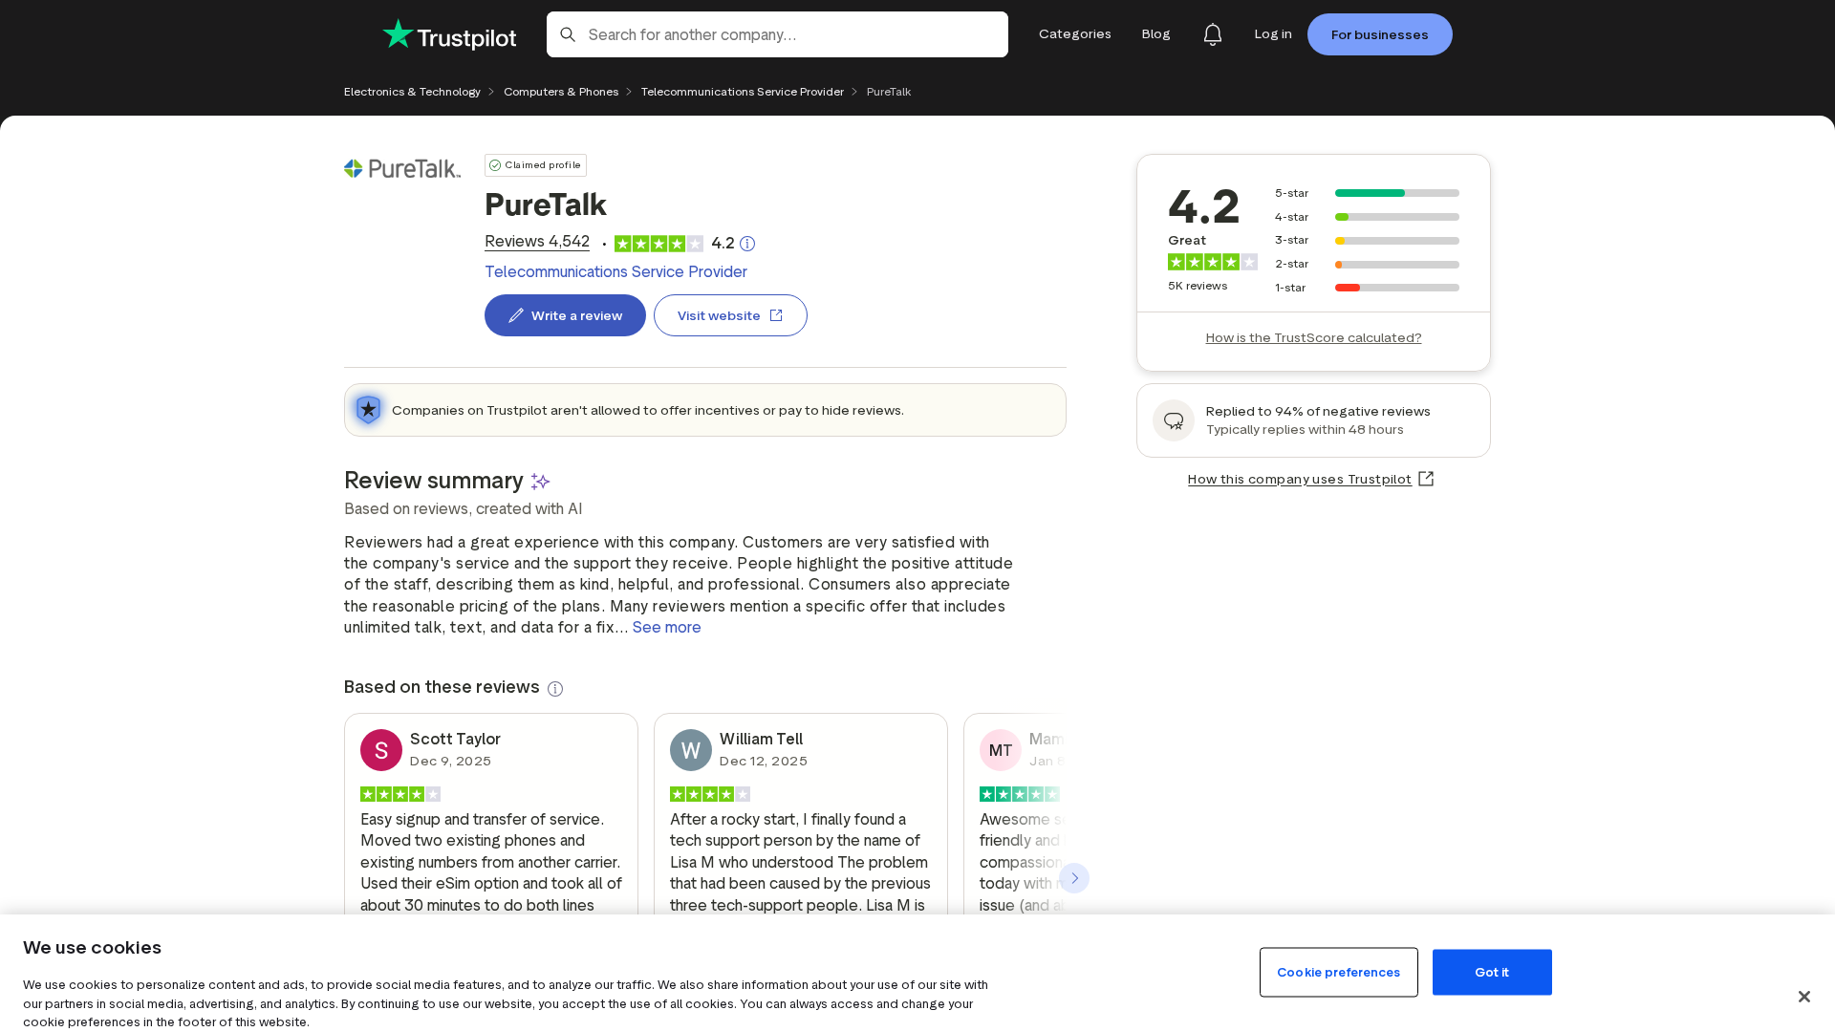The height and width of the screenshot is (1032, 1835).
Task: Open the Telecommunications Service Provider breadcrumb
Action: 742,92
